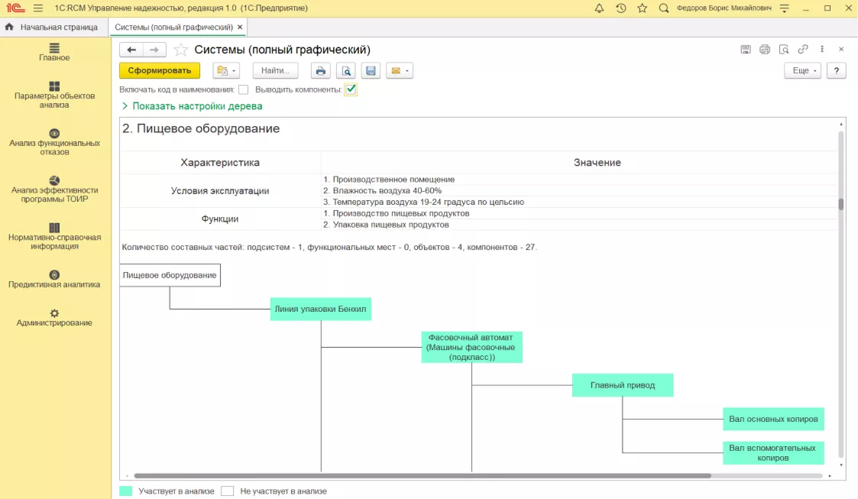This screenshot has height=499, width=858.
Task: Click the save diskette icon in toolbar
Action: click(x=371, y=70)
